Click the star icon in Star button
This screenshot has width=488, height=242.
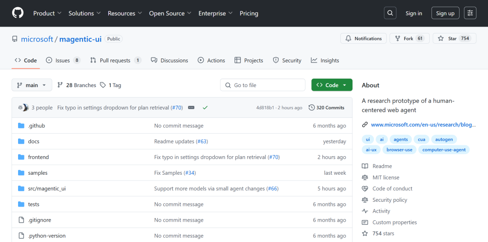tap(441, 38)
